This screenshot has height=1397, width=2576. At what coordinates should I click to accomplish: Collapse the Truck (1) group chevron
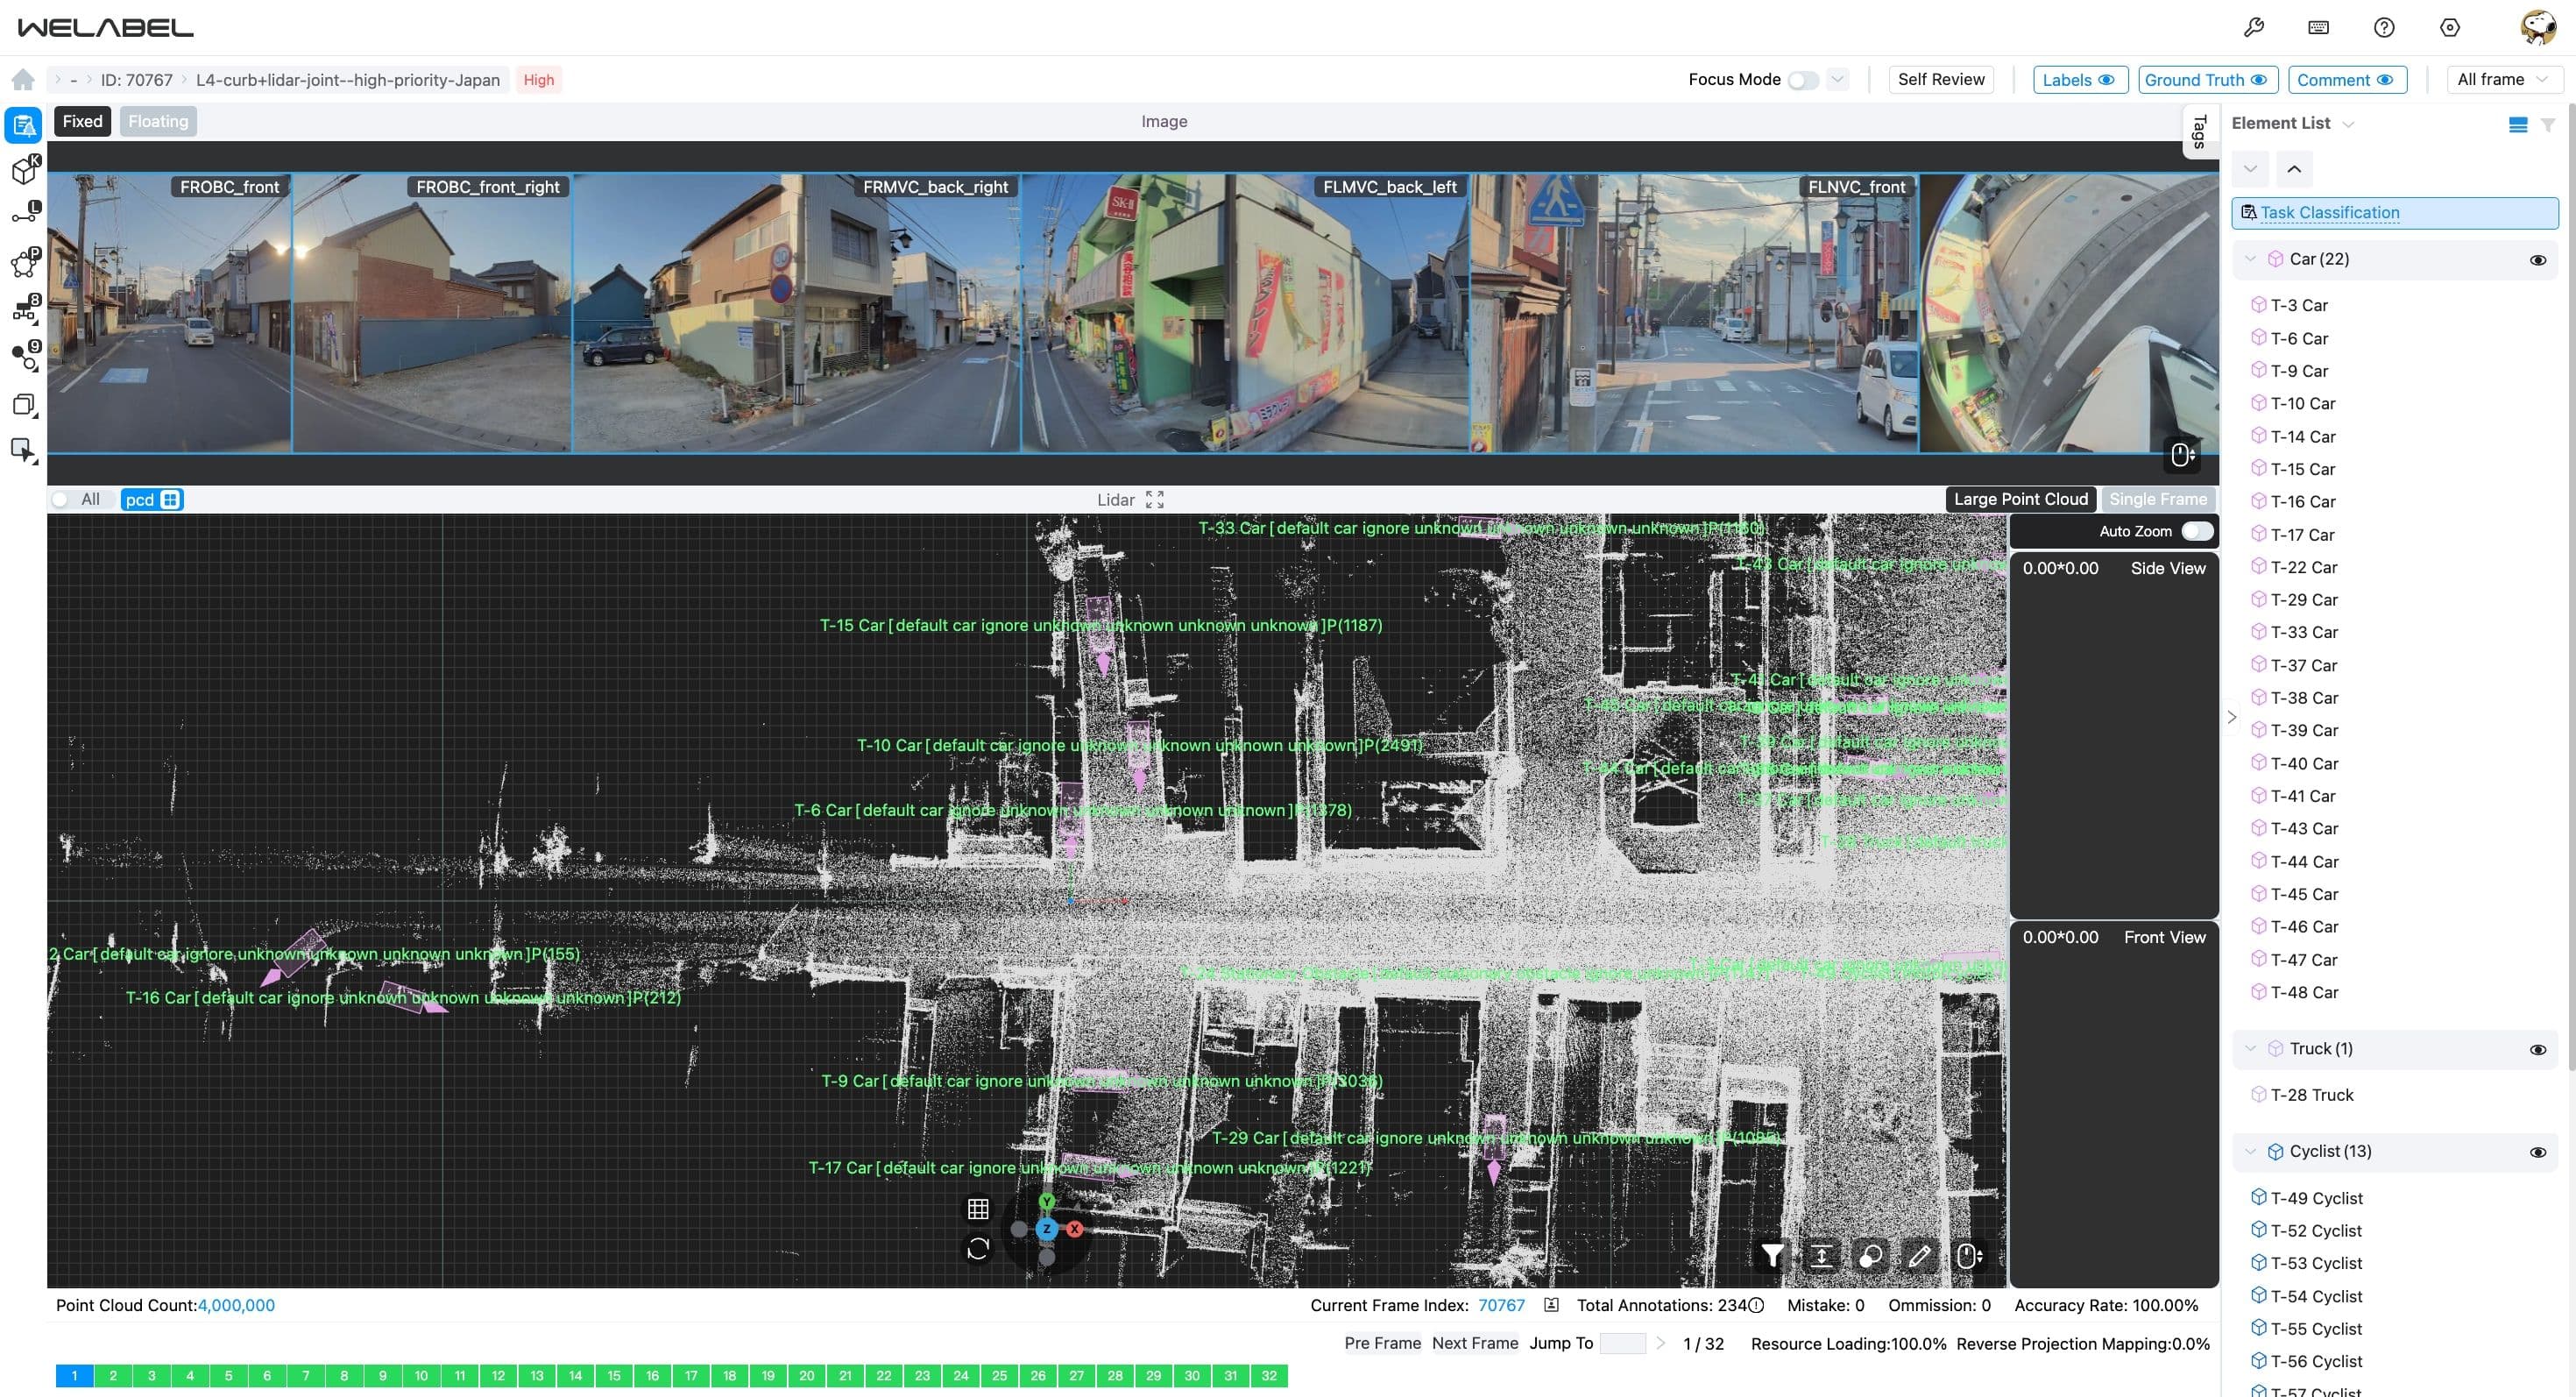click(2250, 1048)
